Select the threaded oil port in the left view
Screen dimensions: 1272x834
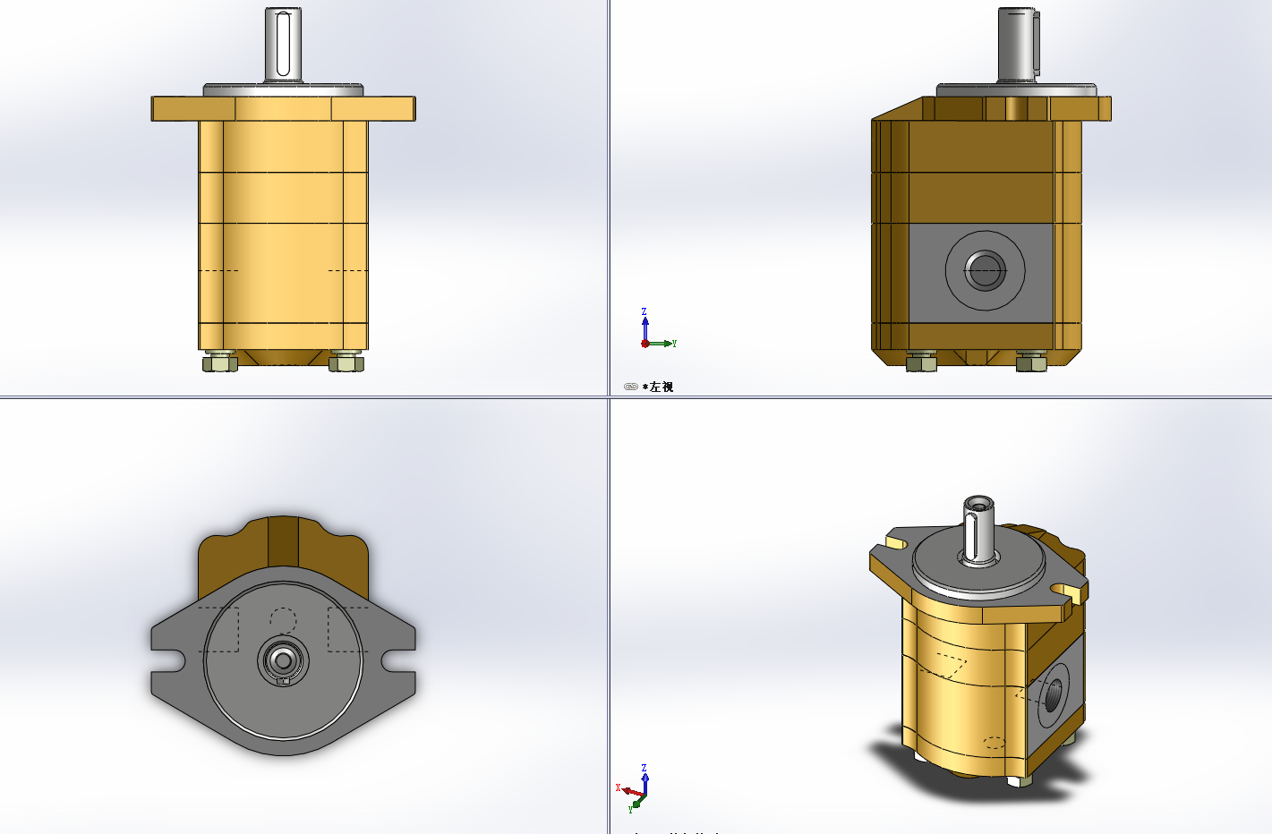[985, 270]
